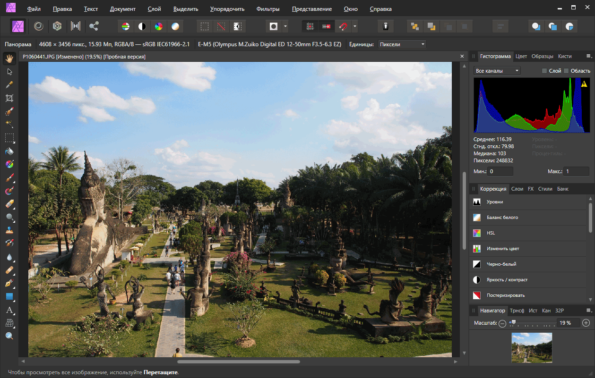
Task: Select the Crop tool
Action: tap(9, 98)
